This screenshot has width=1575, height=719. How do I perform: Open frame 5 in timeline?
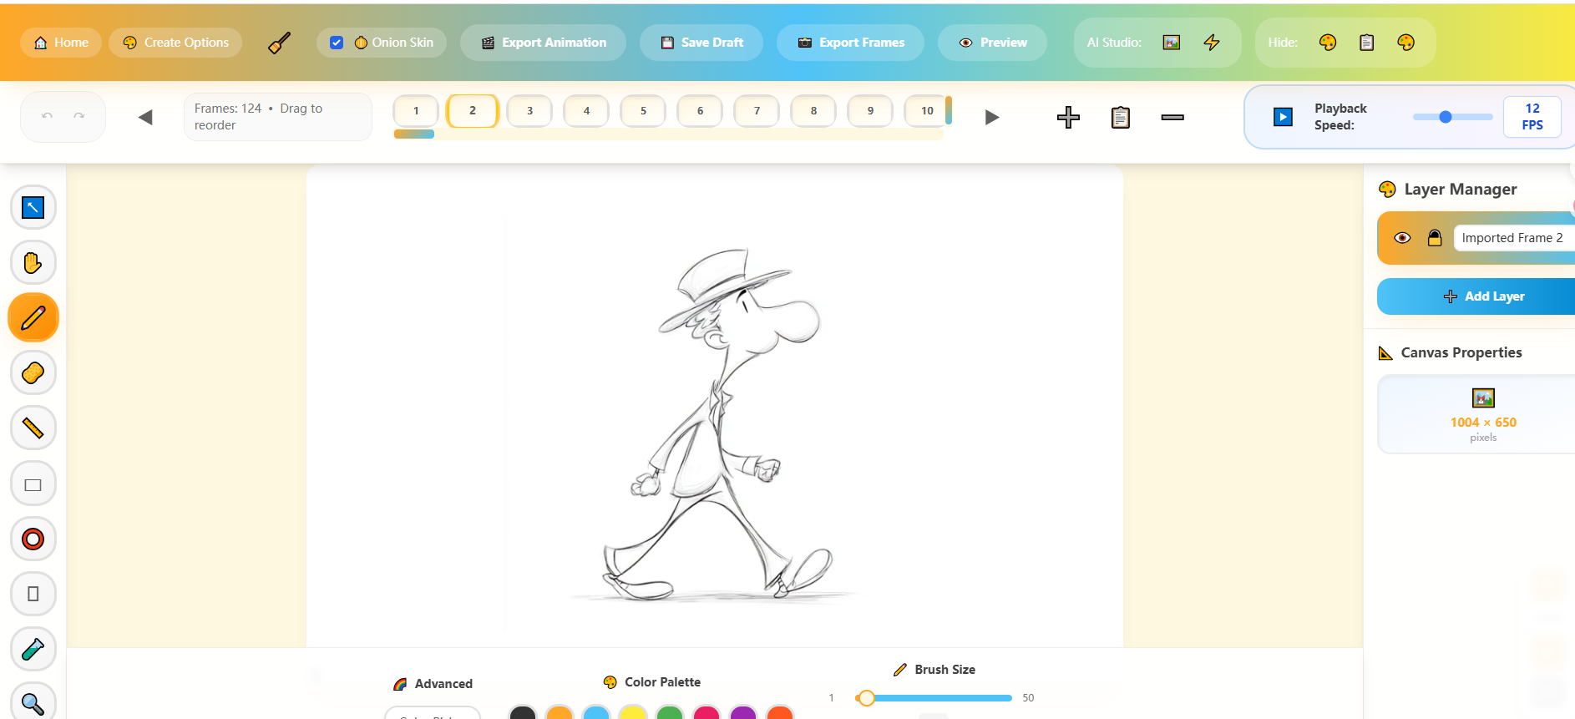tap(643, 111)
